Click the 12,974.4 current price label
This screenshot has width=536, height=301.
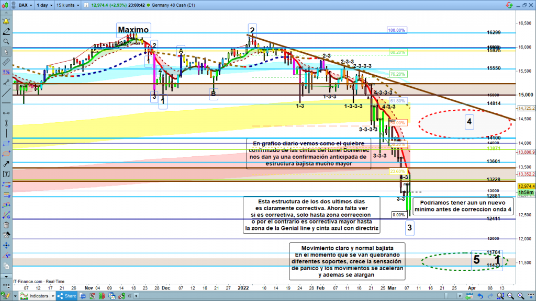point(525,186)
